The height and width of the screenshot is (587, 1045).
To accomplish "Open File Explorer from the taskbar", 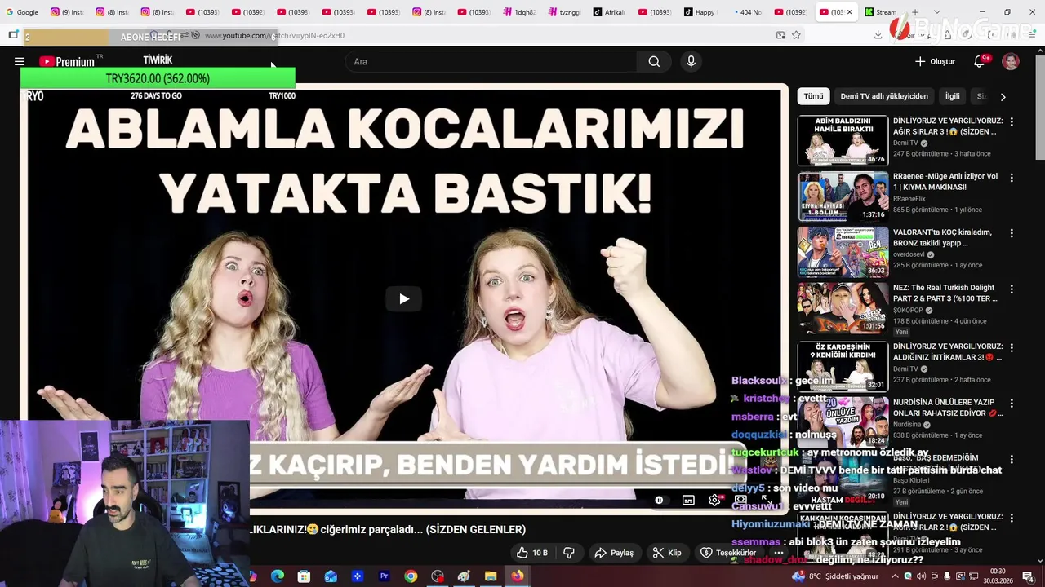I will point(491,576).
